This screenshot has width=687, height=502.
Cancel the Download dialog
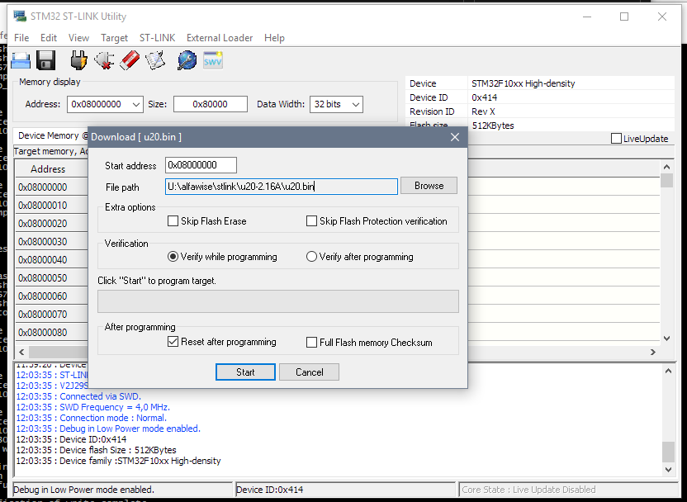[x=310, y=372]
